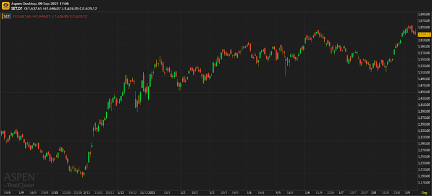Click the 'Aspen Desktop, 09 Sep 2021 17:06' title
Viewport: 432px width, 196px height.
point(40,3)
